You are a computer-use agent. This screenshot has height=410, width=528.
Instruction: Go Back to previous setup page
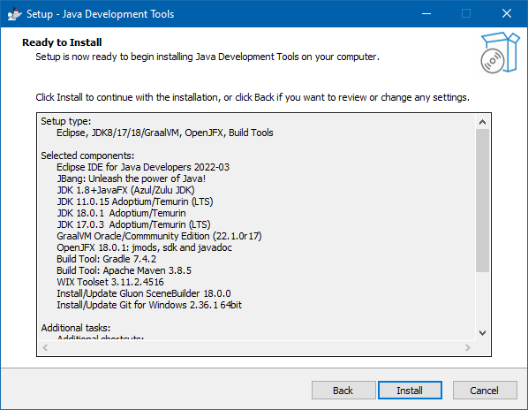pos(343,391)
